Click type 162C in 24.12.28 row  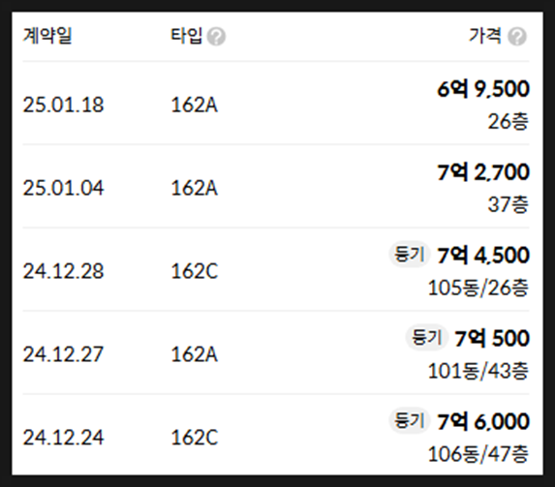click(x=195, y=271)
